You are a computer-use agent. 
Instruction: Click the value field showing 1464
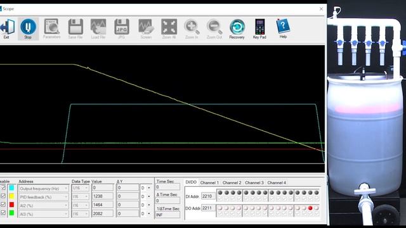coord(103,205)
